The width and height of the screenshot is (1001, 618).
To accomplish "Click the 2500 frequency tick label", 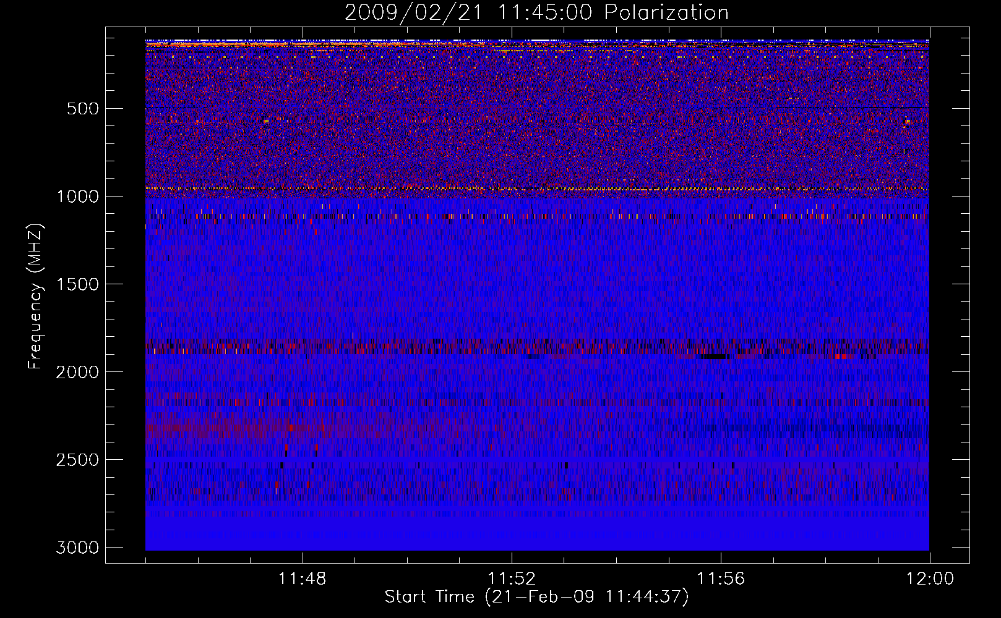I will click(77, 460).
